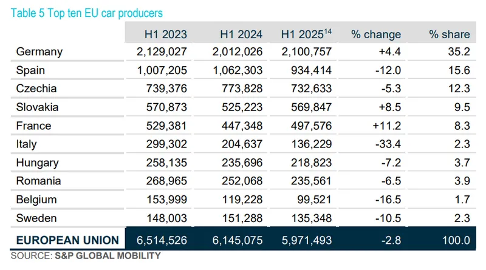Select Romania's H1 2023 value 268,965
Image resolution: width=486 pixels, height=270 pixels.
[167, 181]
